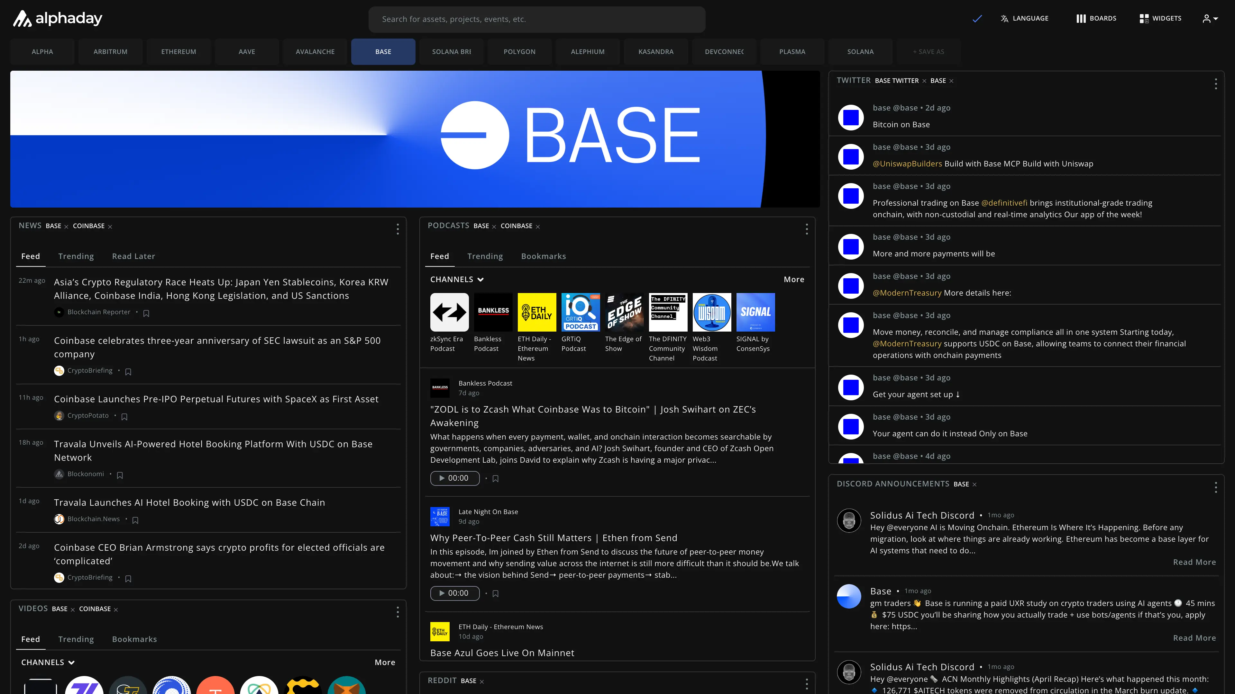Select the zkSync Era Podcast channel
Image resolution: width=1235 pixels, height=694 pixels.
(449, 312)
